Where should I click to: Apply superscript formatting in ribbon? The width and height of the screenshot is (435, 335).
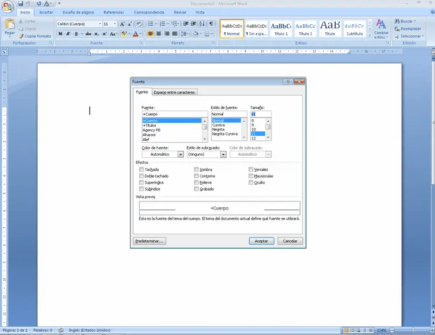click(104, 34)
